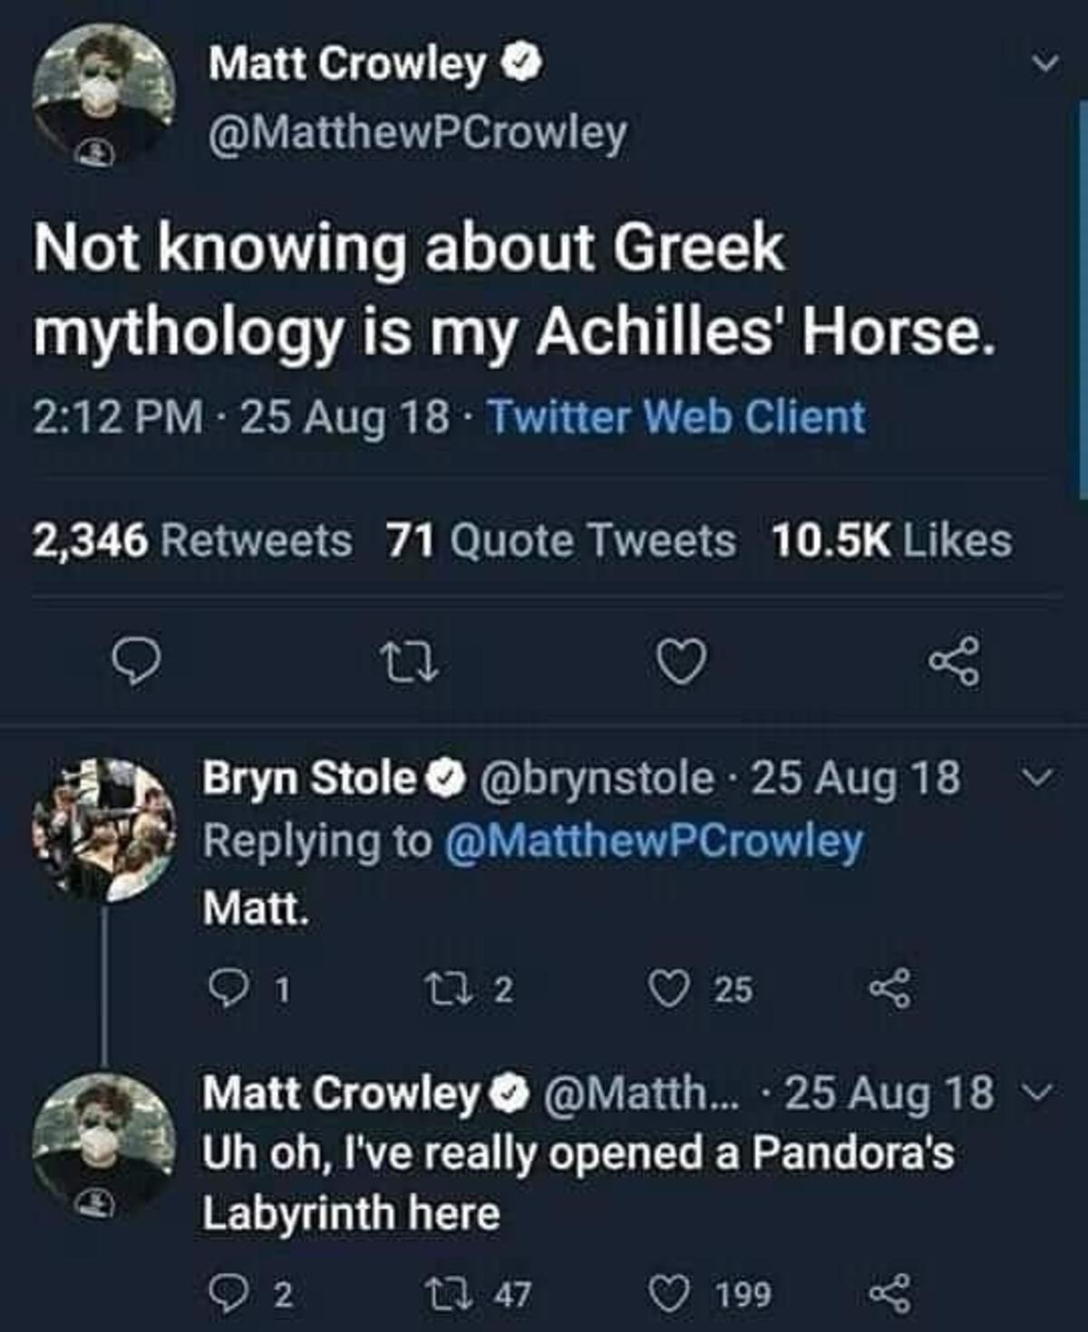Reply to Bryn Stole's "Matt." tweet

pos(223,987)
